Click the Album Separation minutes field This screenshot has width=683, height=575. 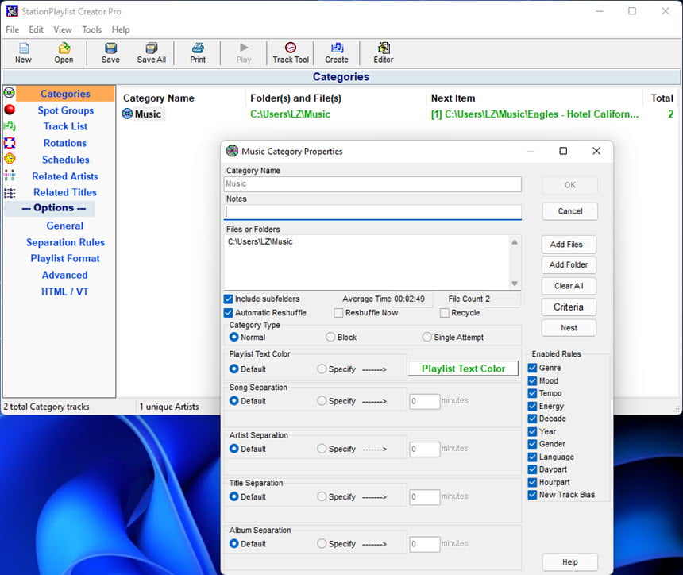point(424,544)
